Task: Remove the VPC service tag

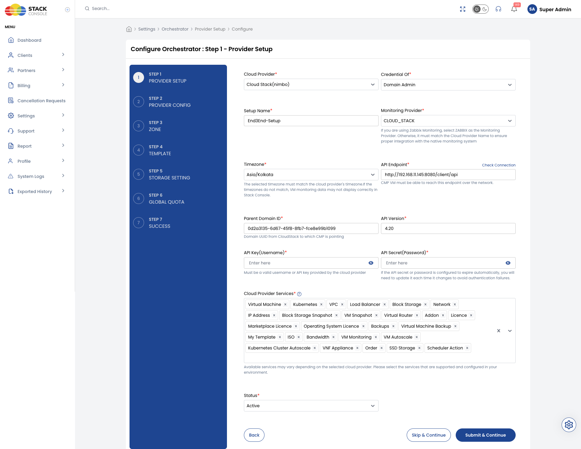Action: click(x=342, y=304)
